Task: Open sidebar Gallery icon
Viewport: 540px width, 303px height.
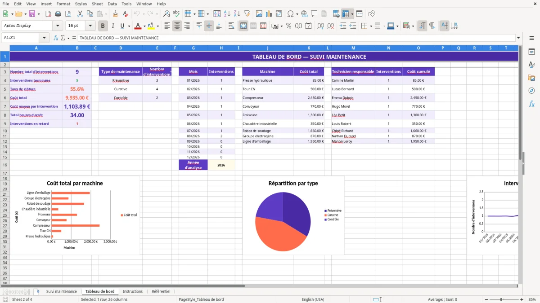Action: point(531,78)
